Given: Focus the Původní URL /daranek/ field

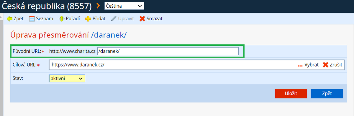Looking at the screenshot, I should [x=168, y=51].
